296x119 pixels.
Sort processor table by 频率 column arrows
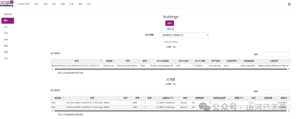[x=141, y=98]
